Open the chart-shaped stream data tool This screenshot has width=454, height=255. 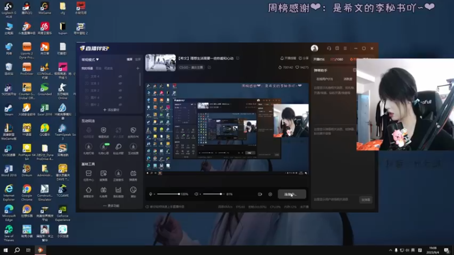(x=118, y=192)
